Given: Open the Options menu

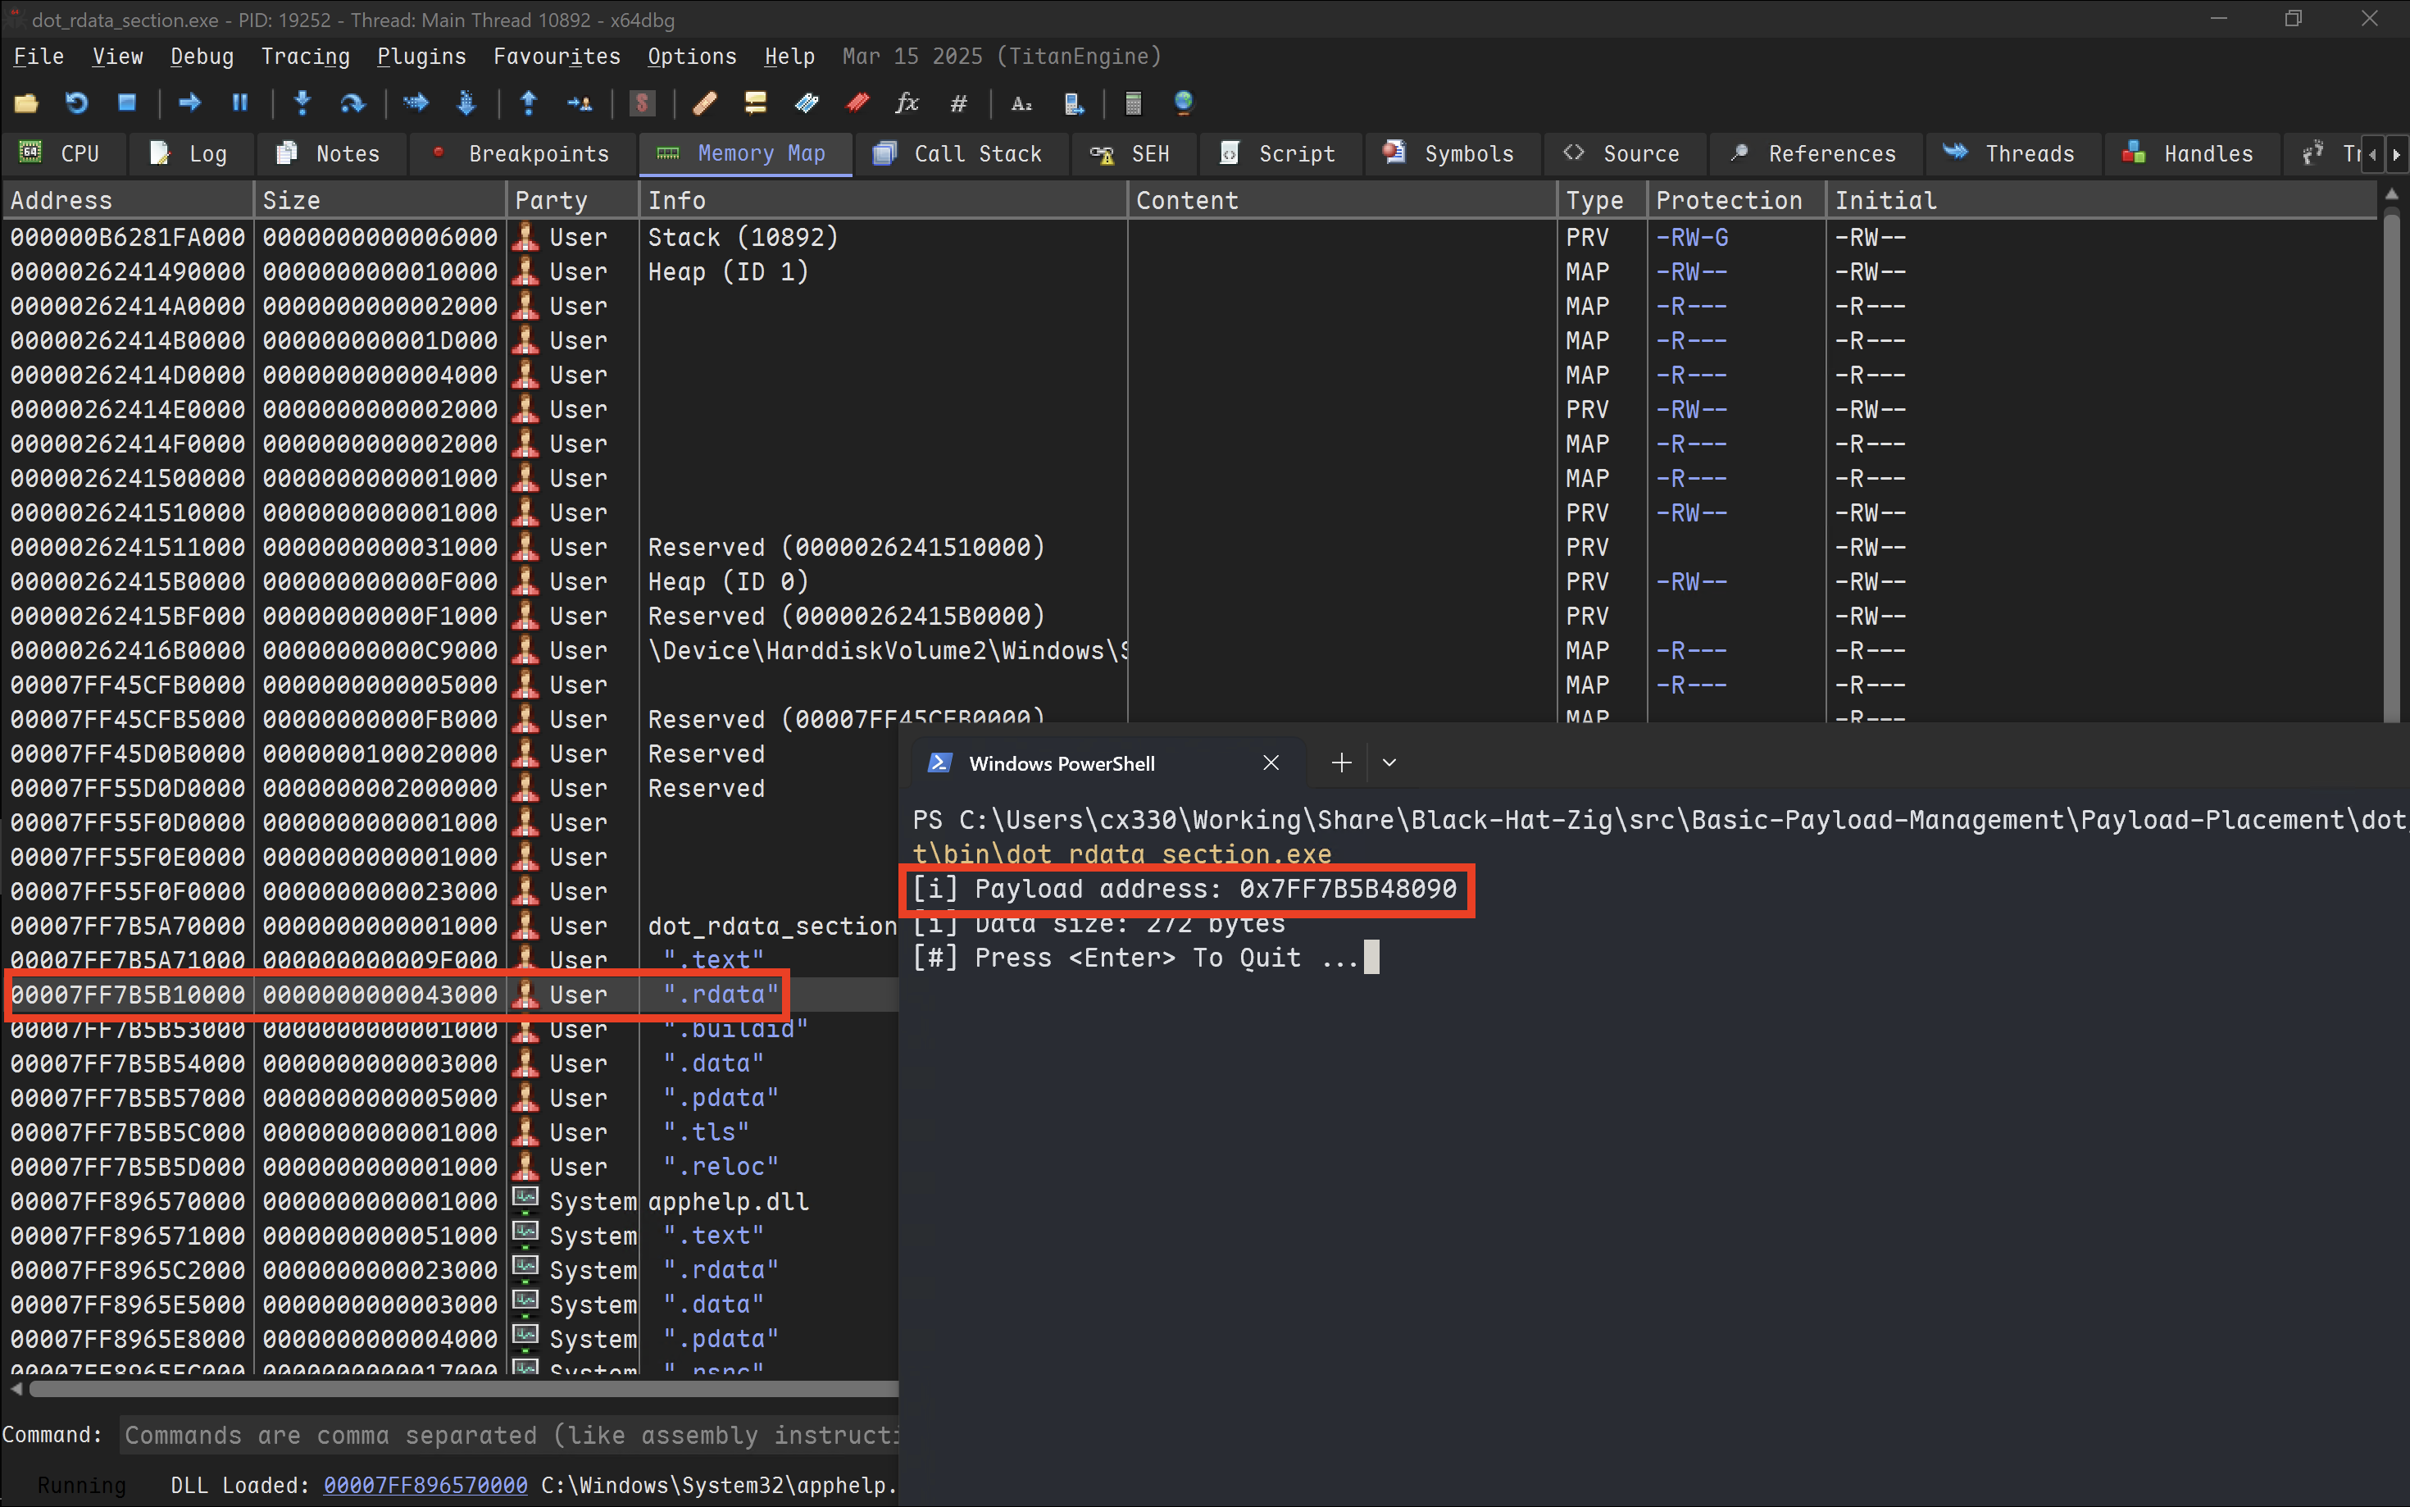Looking at the screenshot, I should (691, 57).
